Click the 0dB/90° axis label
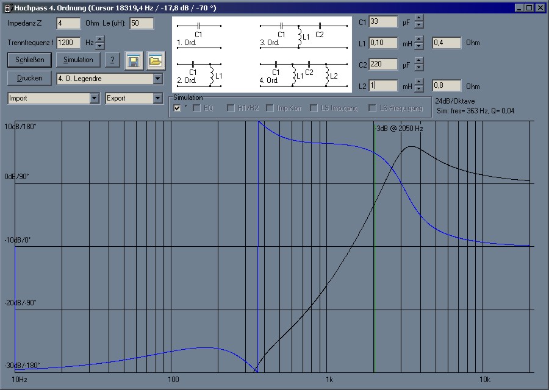Image resolution: width=549 pixels, height=390 pixels. pos(17,177)
